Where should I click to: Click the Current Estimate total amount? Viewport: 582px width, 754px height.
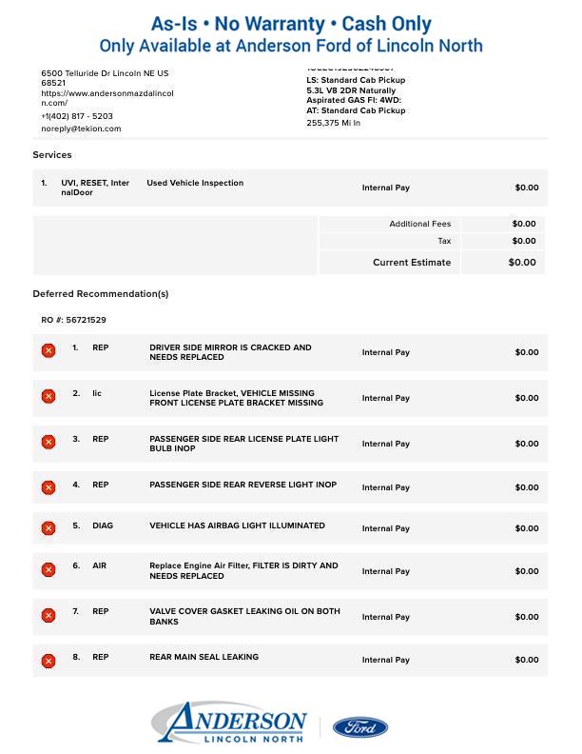(521, 262)
